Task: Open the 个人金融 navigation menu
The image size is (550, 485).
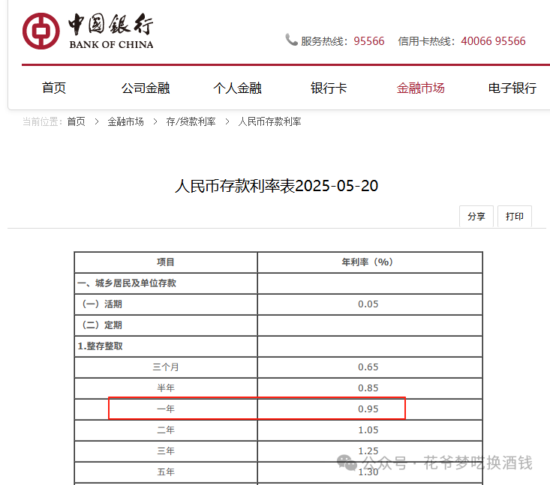Action: [237, 88]
